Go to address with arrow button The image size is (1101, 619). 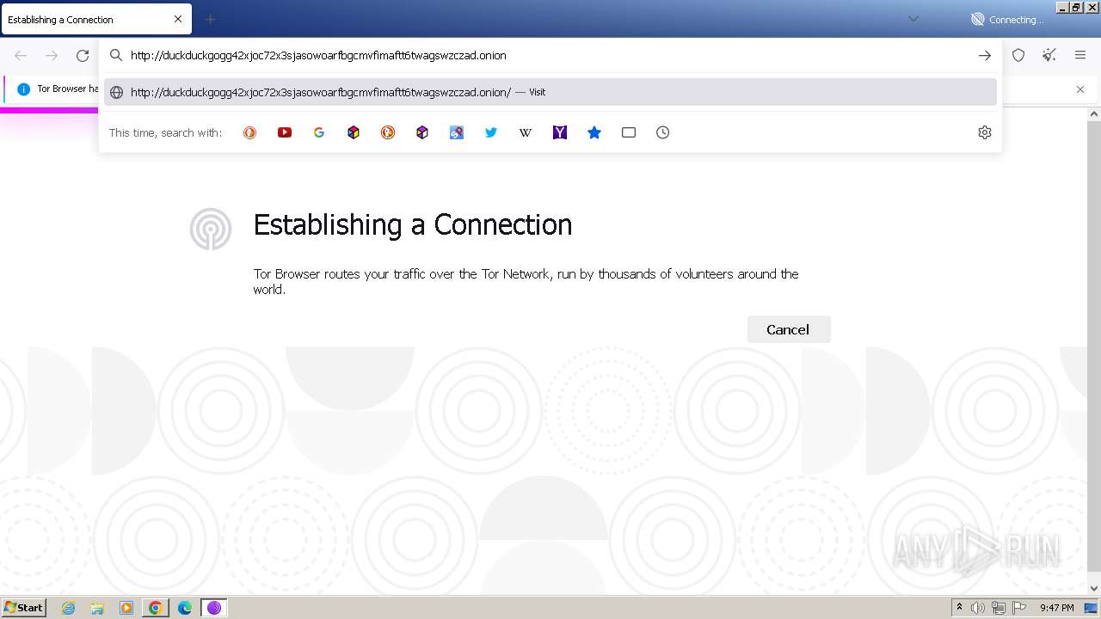(985, 55)
